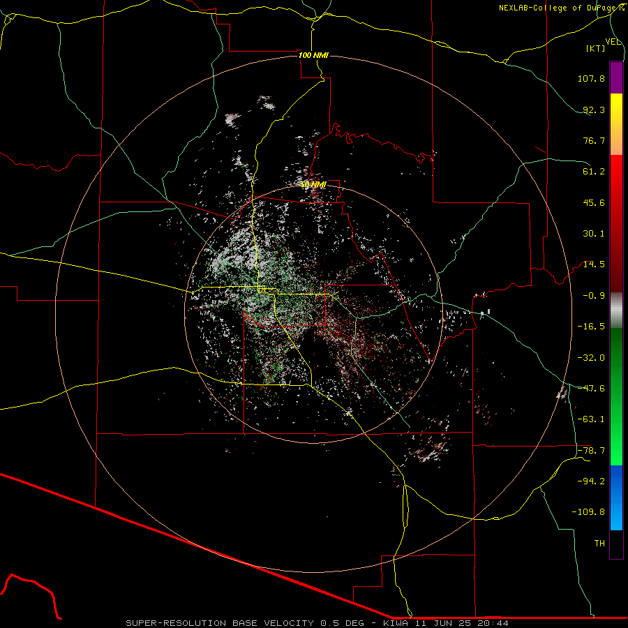Select the -109.8 legend value
Screen dimensions: 628x628
point(588,512)
